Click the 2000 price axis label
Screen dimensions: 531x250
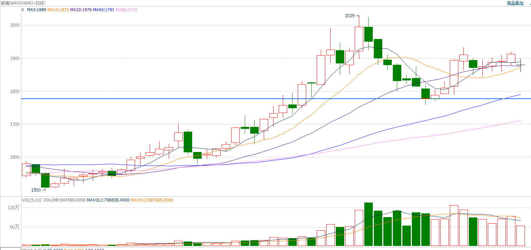(15, 25)
